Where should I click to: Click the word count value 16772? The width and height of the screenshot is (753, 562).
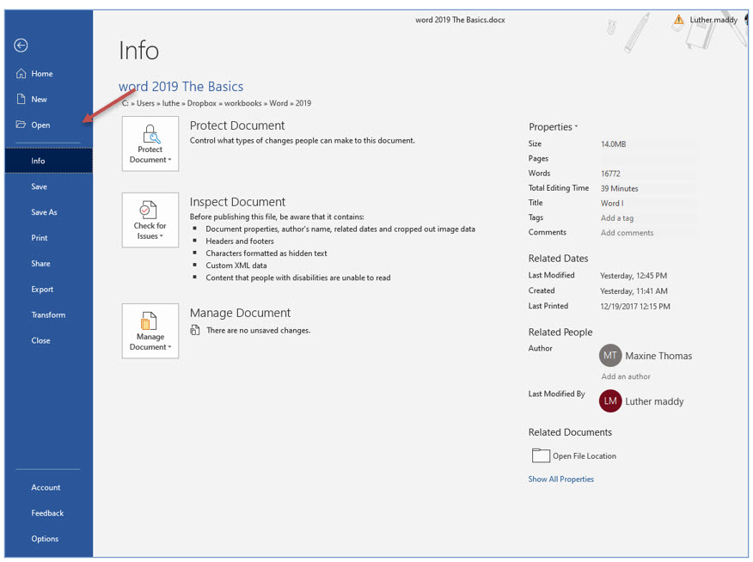pos(610,174)
